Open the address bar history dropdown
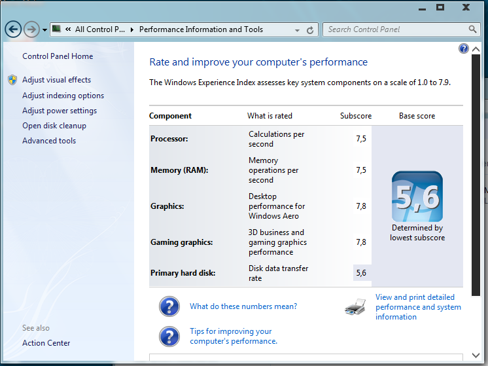This screenshot has width=488, height=366. (297, 30)
